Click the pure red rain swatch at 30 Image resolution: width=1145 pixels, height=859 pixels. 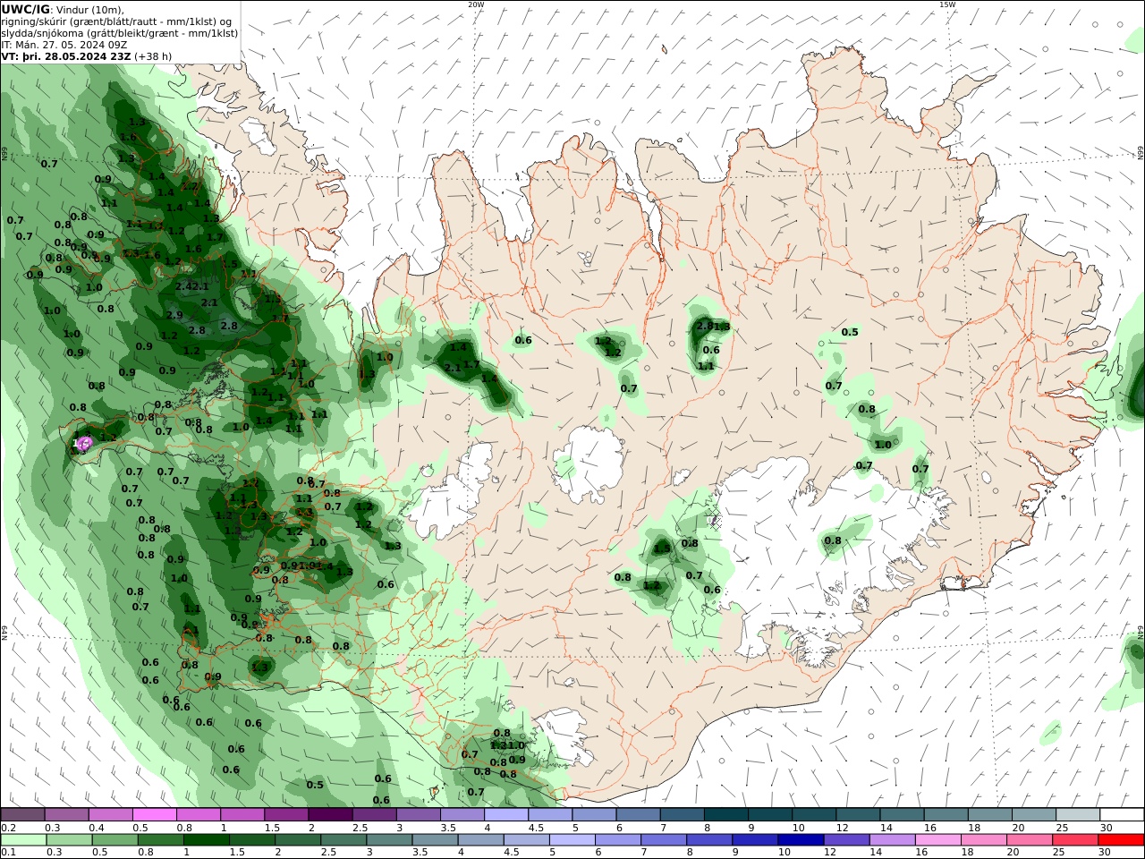click(x=1121, y=840)
